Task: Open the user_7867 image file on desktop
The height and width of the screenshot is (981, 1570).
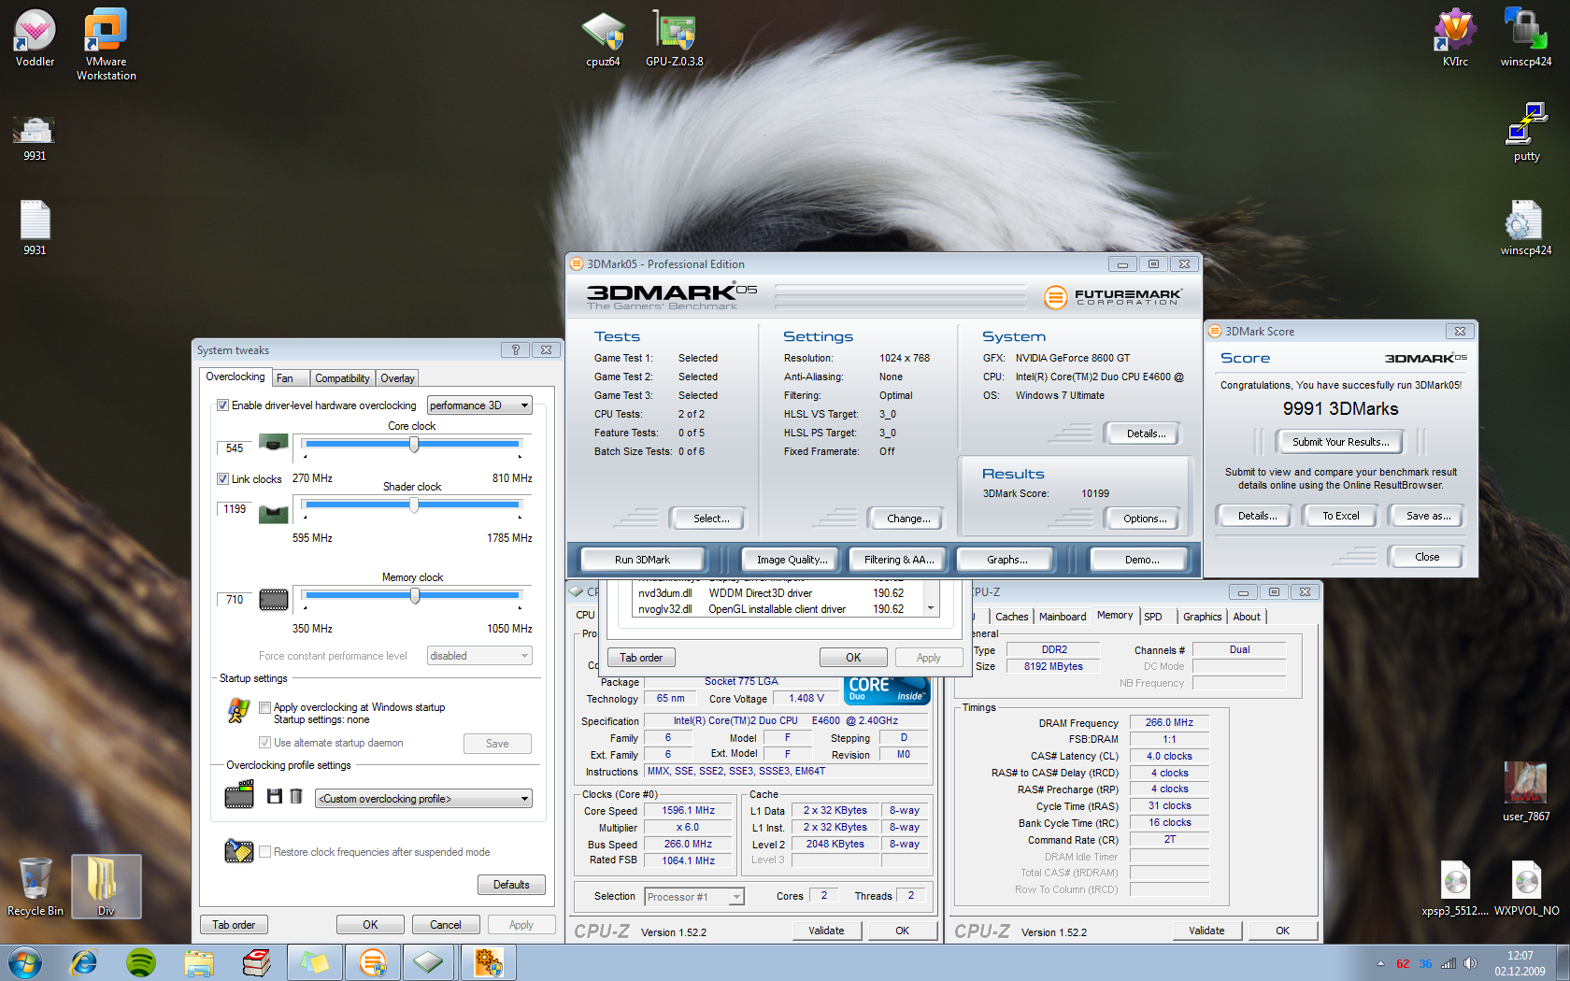Action: (x=1526, y=791)
